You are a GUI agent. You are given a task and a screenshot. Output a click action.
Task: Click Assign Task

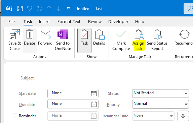(139, 40)
